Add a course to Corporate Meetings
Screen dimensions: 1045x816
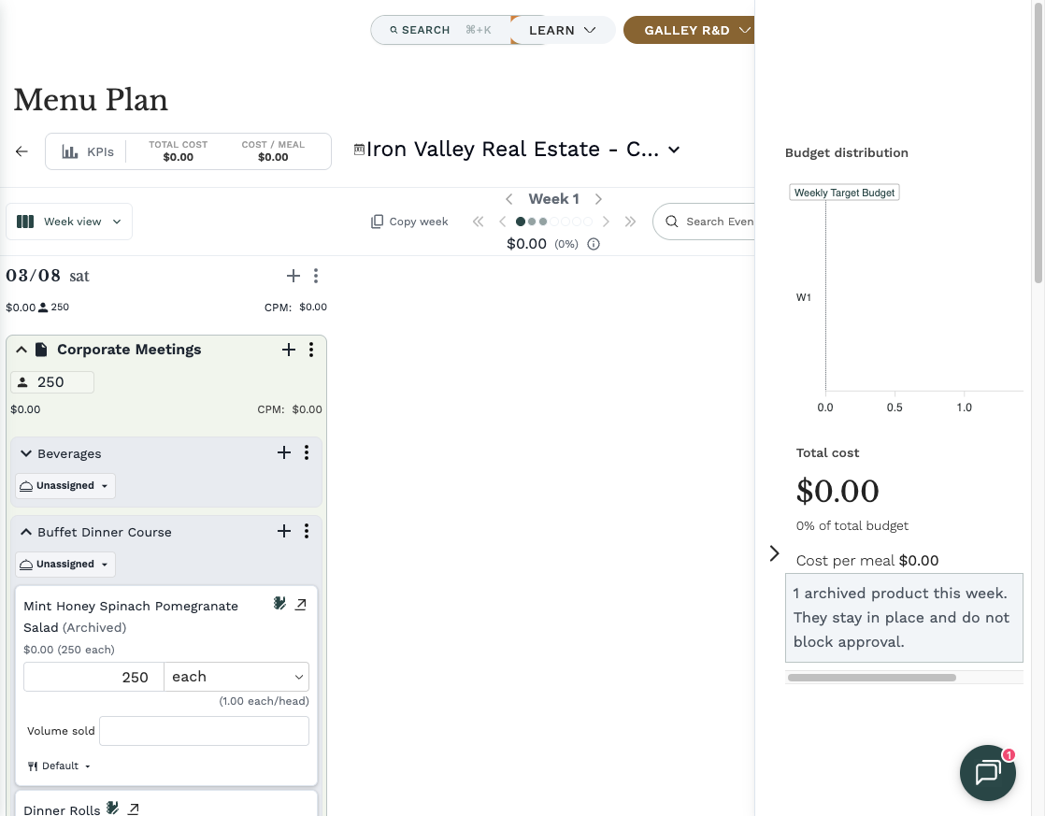click(x=289, y=350)
